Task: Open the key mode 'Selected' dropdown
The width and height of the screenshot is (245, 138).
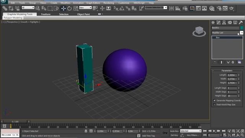Action: coord(191,131)
